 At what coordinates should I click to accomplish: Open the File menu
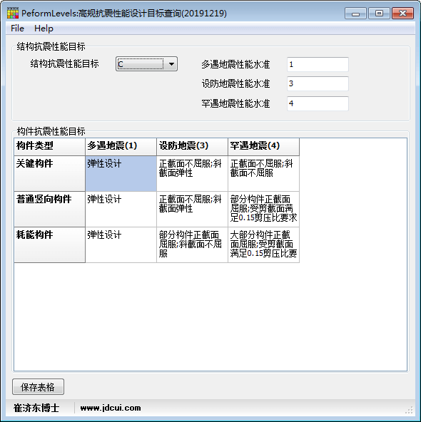coord(18,29)
